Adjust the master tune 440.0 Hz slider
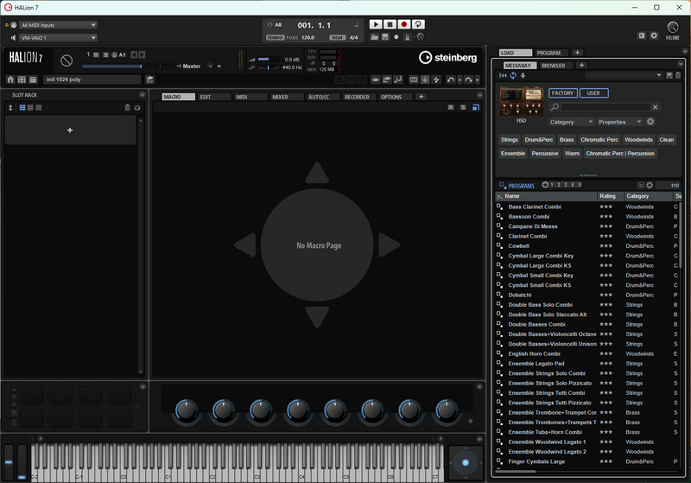The width and height of the screenshot is (691, 483). 269,67
